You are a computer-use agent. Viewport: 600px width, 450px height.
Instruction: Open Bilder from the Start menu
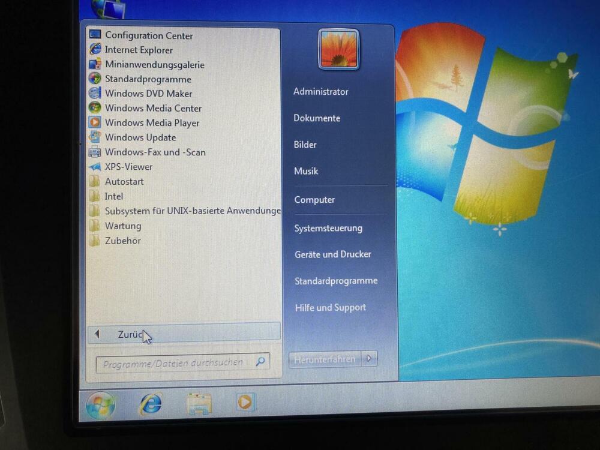click(305, 145)
